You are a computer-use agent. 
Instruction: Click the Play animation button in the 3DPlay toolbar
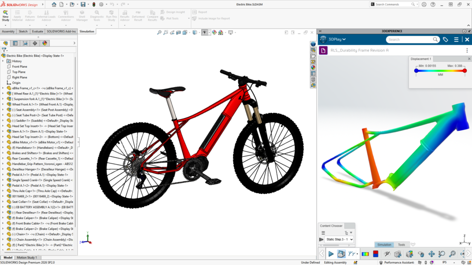click(x=331, y=254)
